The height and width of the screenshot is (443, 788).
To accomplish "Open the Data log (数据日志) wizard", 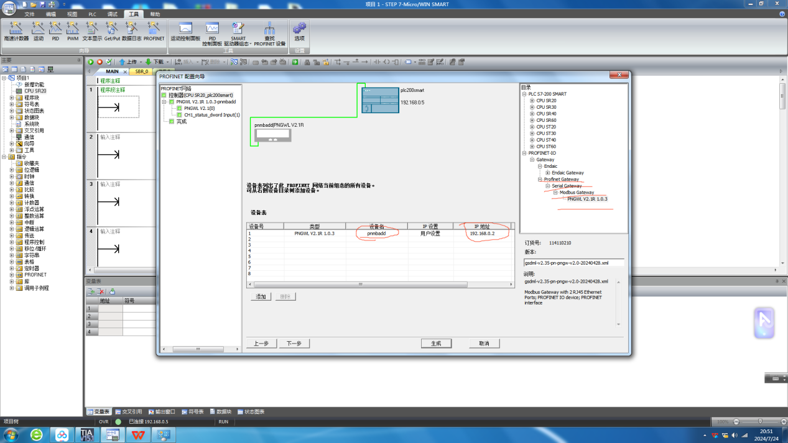I will tap(131, 31).
